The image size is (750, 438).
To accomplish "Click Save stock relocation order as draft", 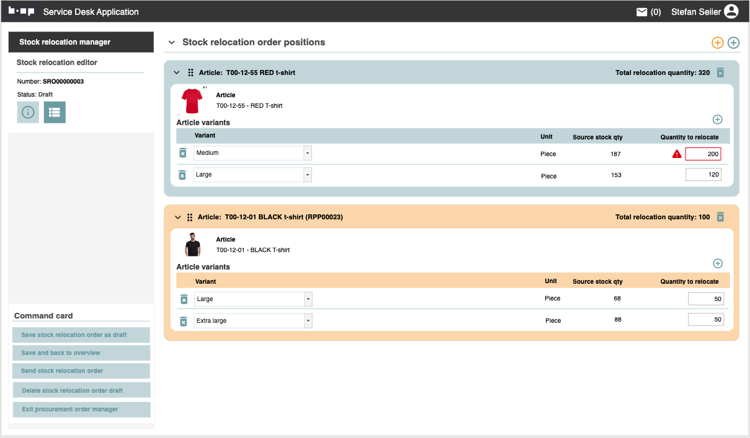I will [81, 335].
